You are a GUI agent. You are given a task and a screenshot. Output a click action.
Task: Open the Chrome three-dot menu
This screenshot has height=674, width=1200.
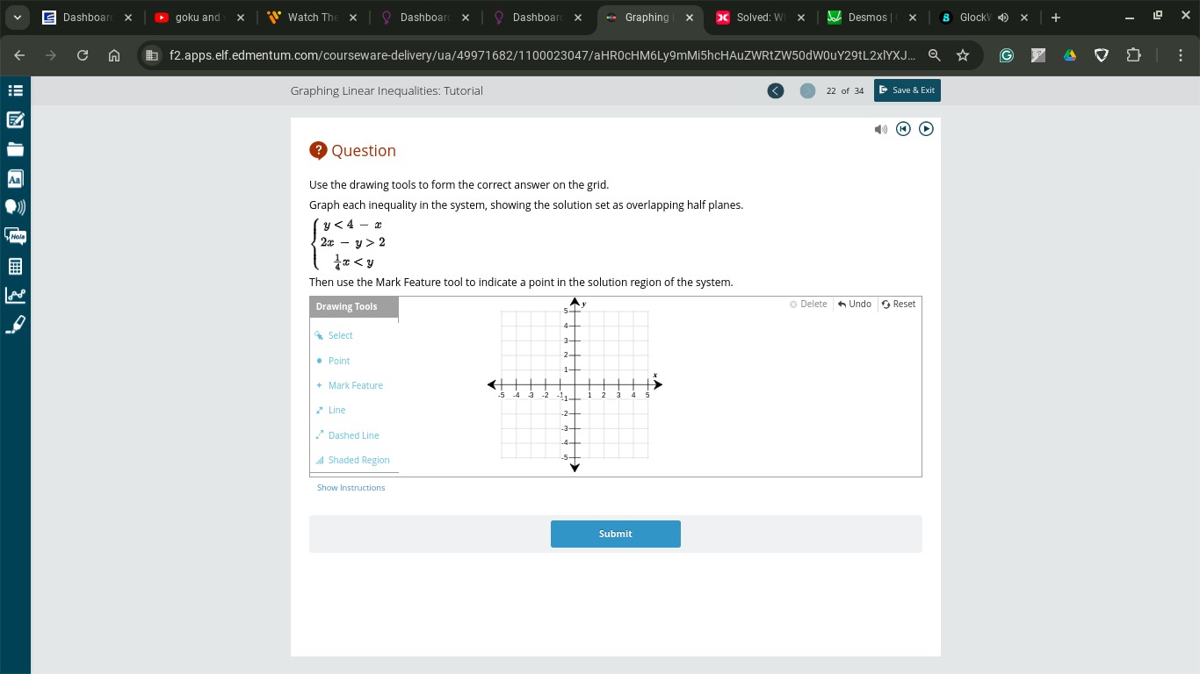pyautogui.click(x=1181, y=55)
